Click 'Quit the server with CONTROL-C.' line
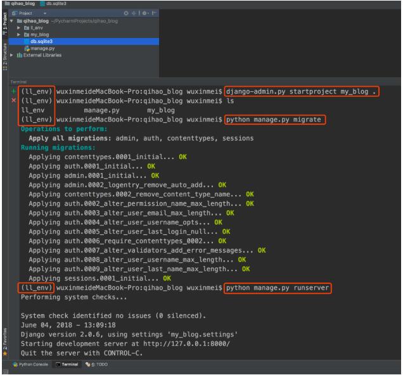This screenshot has height=375, width=403. click(x=82, y=353)
